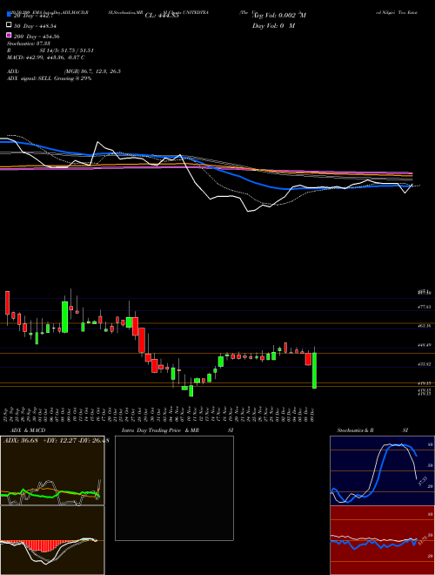
Task: Open the red RSI chart panel
Action: coord(382,540)
